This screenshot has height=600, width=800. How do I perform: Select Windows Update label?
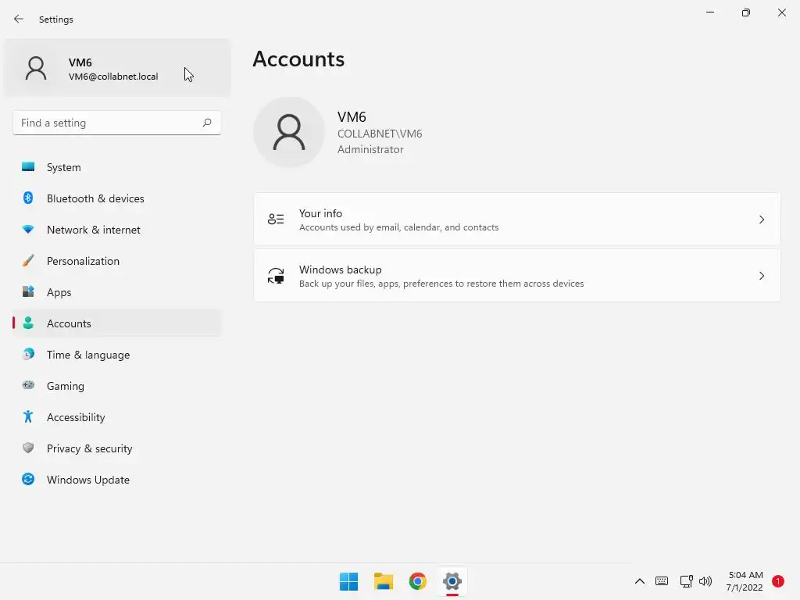point(87,480)
